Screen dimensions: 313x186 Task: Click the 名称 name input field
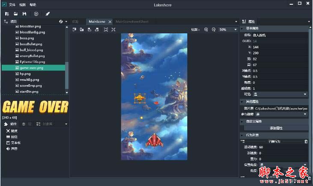click(280, 35)
